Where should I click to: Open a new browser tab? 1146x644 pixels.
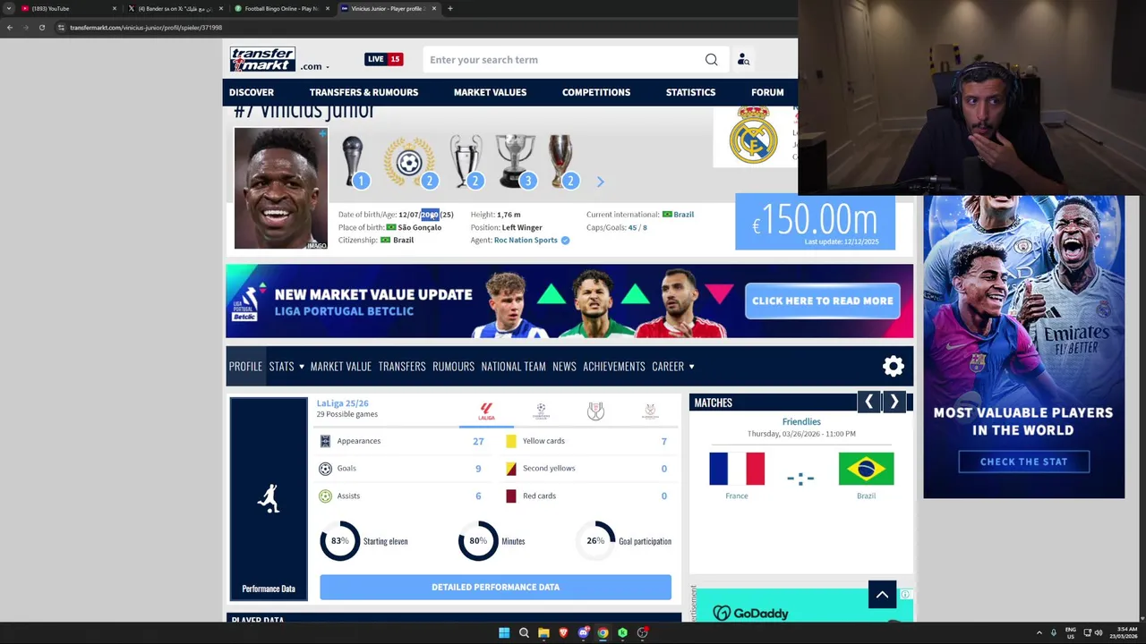click(x=449, y=8)
